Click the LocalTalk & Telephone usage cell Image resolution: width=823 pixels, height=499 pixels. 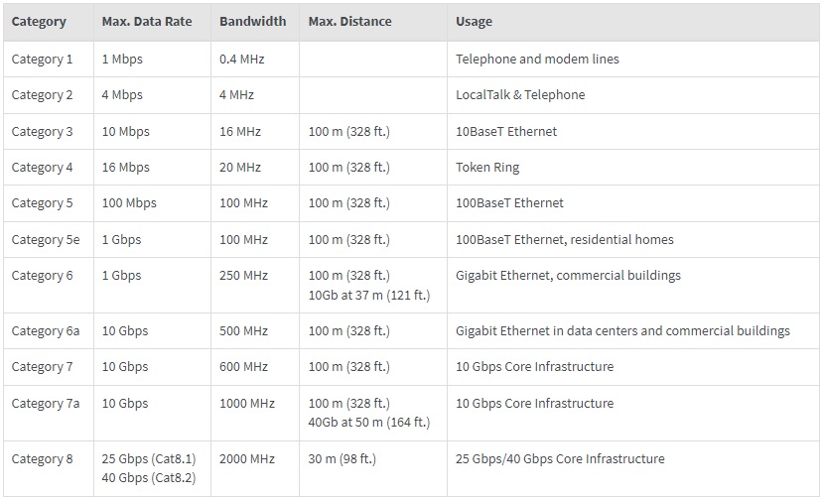tap(520, 95)
